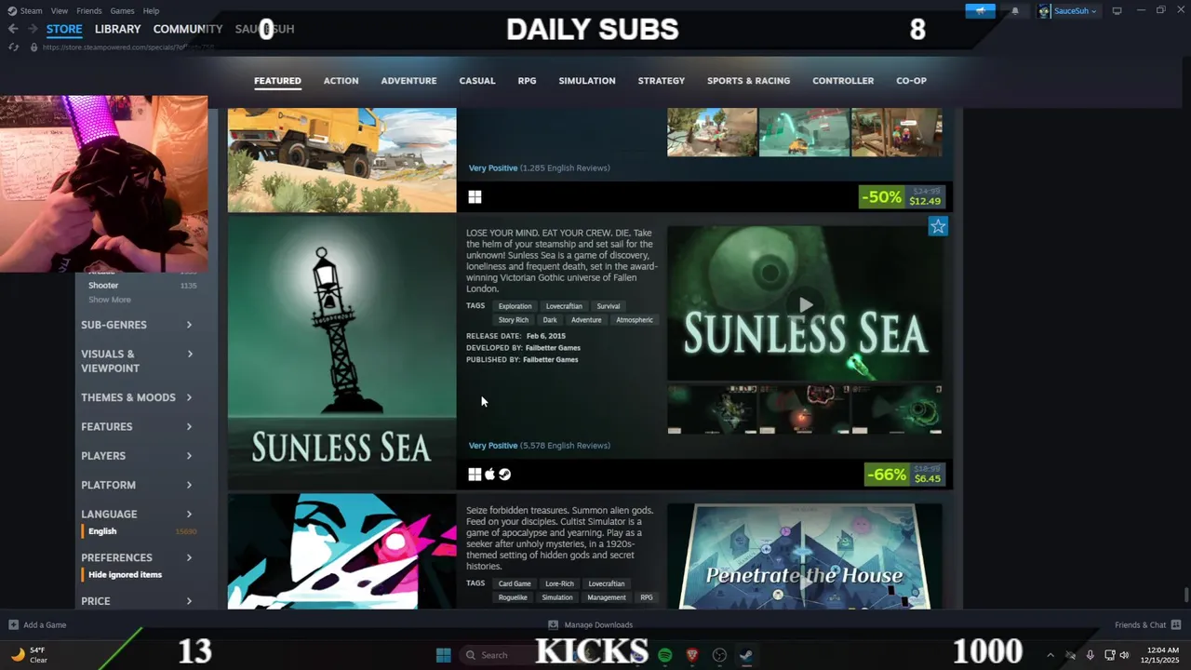Open Spotify from the taskbar
The image size is (1191, 670).
coord(665,655)
